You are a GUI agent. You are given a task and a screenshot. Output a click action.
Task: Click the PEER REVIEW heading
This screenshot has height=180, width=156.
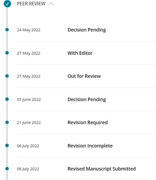pyautogui.click(x=31, y=4)
